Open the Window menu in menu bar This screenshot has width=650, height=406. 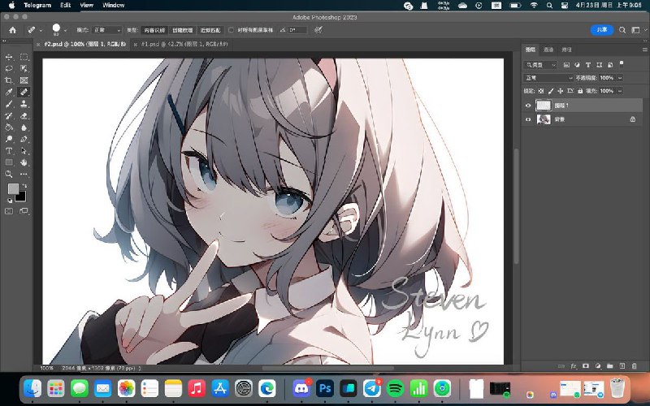tap(114, 5)
